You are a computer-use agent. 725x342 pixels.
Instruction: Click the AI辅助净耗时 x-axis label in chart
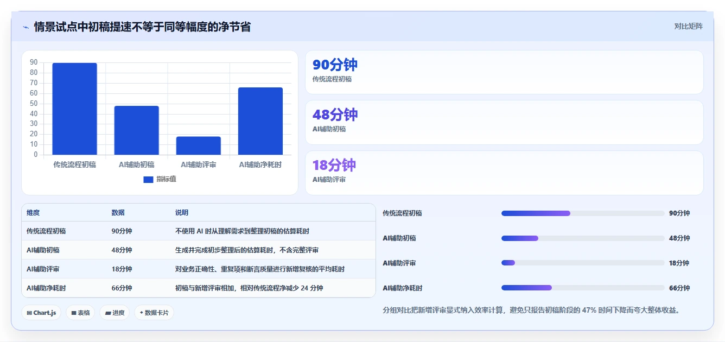coord(260,164)
